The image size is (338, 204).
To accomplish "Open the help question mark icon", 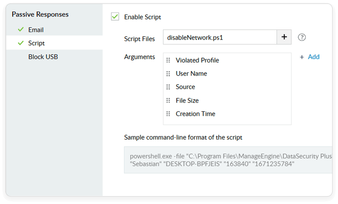I will pos(302,37).
